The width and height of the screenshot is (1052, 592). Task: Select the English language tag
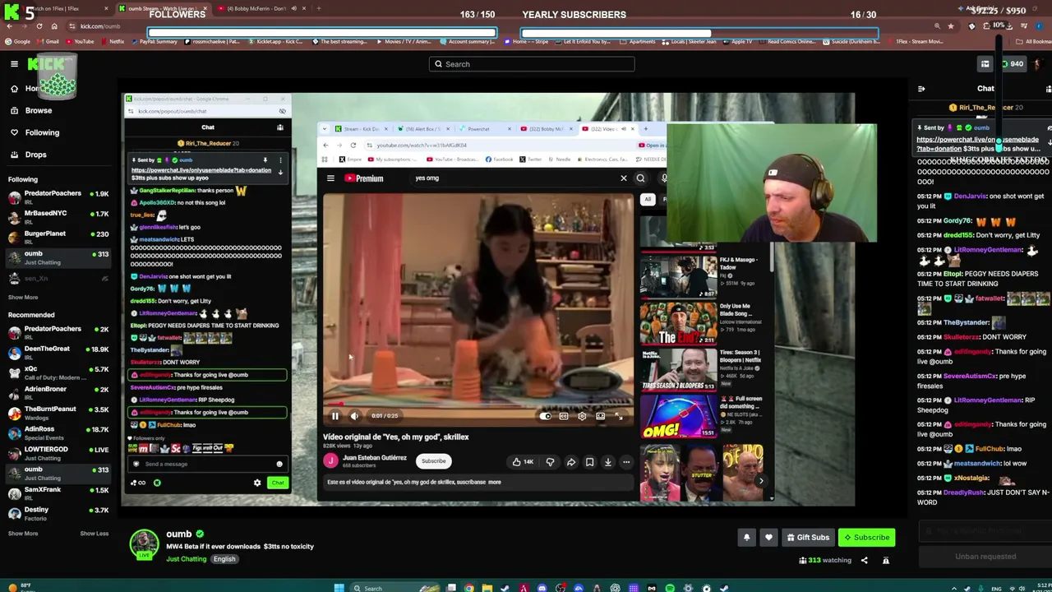click(224, 559)
